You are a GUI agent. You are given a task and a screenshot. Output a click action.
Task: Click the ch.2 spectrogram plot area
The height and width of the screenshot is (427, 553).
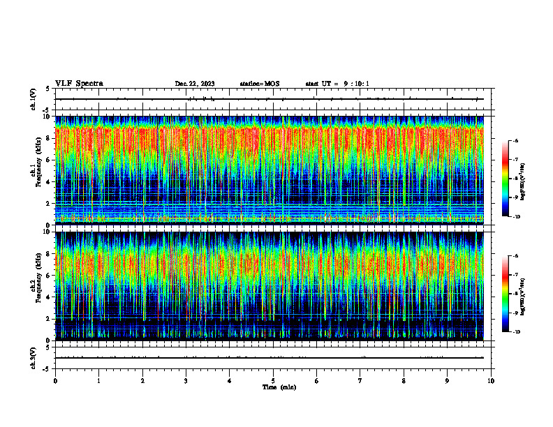[x=270, y=286]
